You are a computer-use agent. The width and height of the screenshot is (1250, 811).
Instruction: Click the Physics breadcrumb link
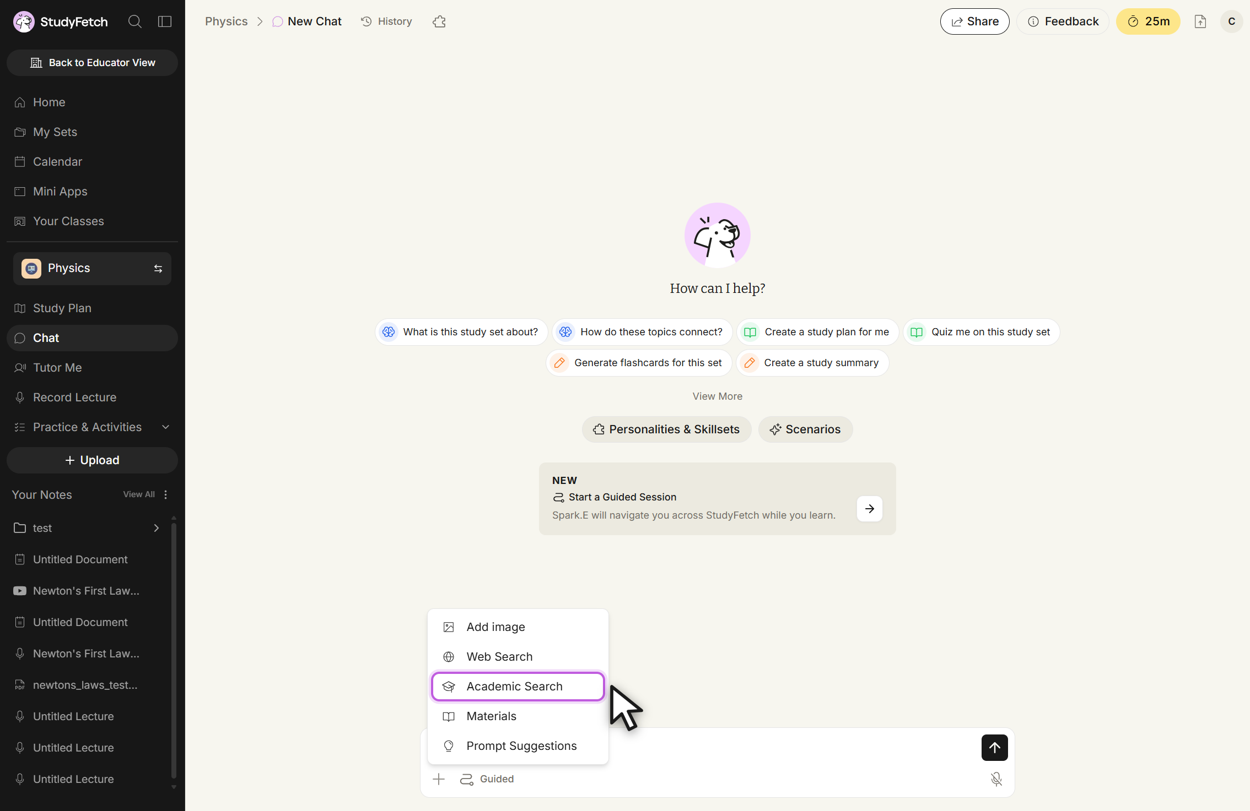pyautogui.click(x=226, y=21)
